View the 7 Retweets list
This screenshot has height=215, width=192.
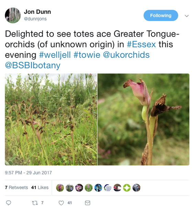[16, 187]
